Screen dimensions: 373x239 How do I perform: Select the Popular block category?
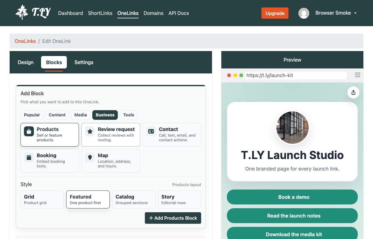[32, 115]
